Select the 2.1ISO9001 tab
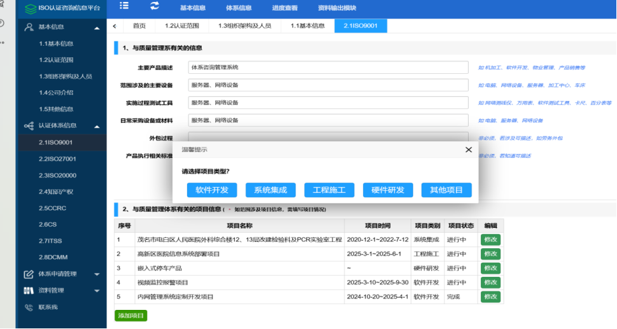The image size is (617, 329). pyautogui.click(x=361, y=26)
